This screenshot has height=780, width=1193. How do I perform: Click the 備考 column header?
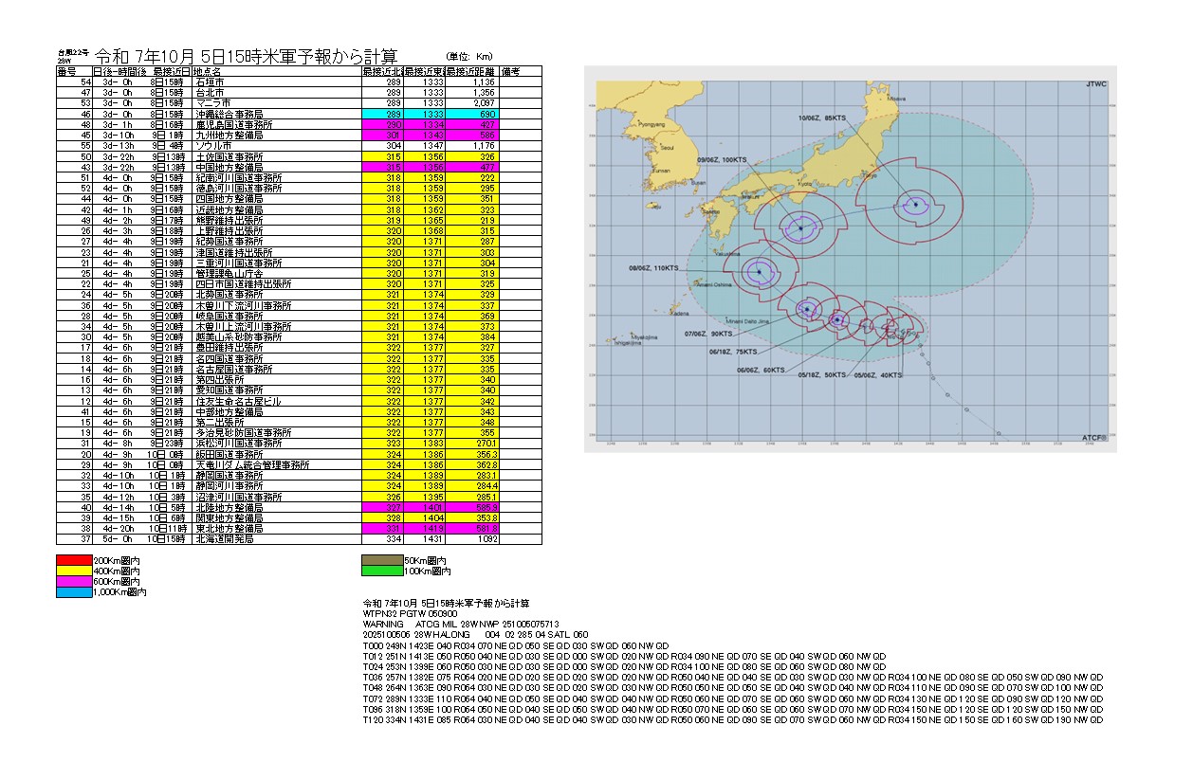click(x=511, y=72)
